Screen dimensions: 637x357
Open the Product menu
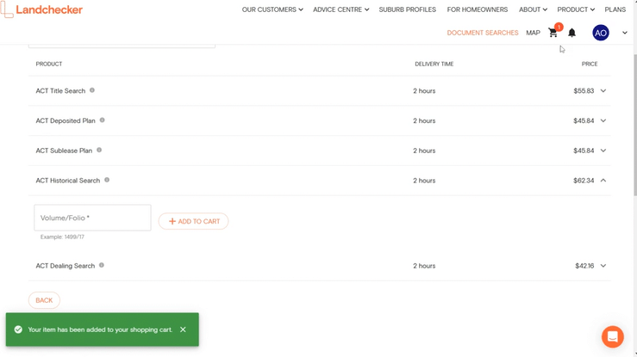click(576, 9)
